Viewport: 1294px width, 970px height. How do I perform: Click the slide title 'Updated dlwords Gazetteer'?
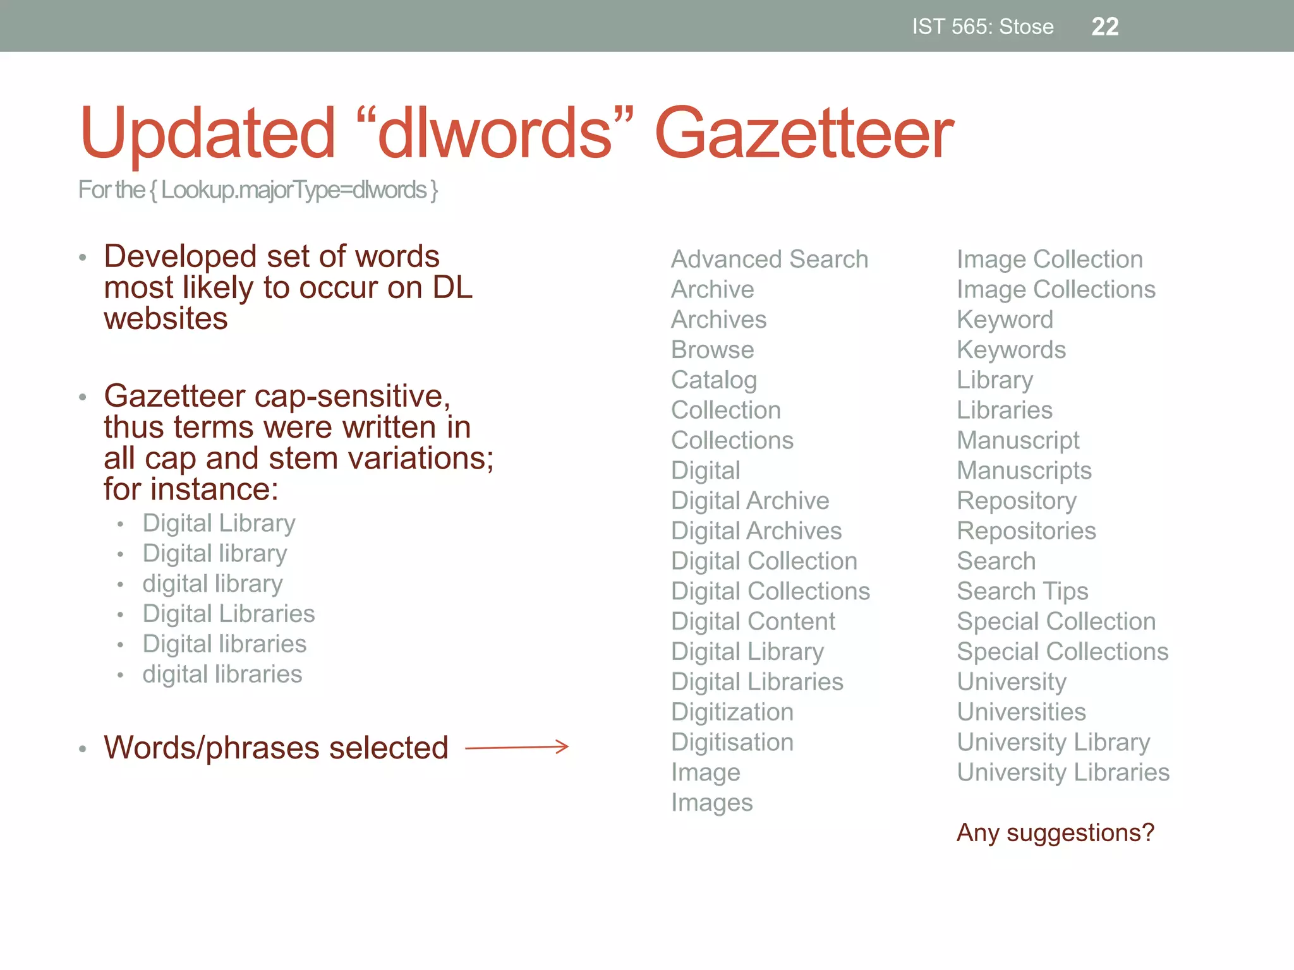pos(516,133)
